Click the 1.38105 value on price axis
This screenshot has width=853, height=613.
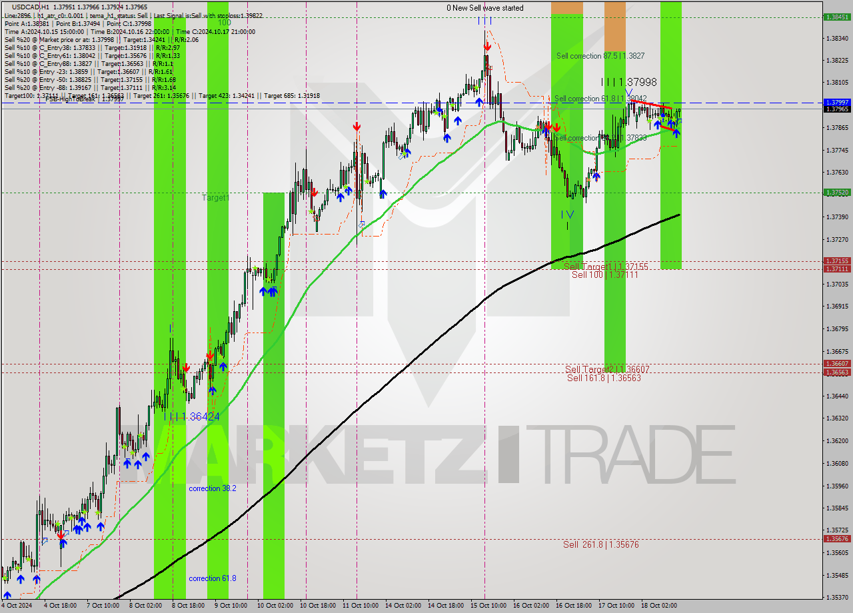[836, 83]
